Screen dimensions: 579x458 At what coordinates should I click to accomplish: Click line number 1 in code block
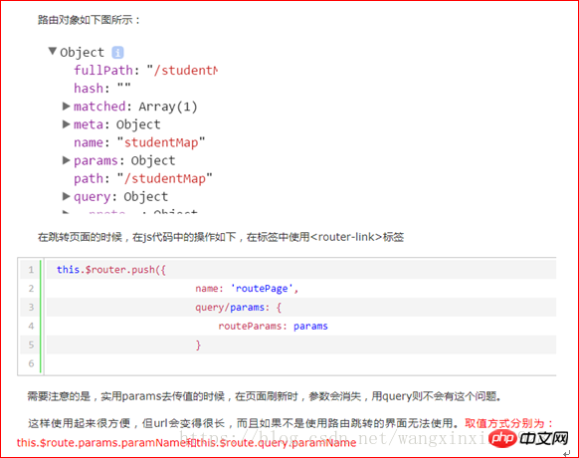[31, 270]
